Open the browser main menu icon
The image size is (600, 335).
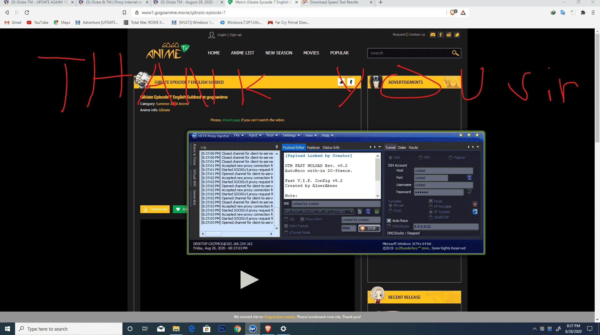(593, 12)
